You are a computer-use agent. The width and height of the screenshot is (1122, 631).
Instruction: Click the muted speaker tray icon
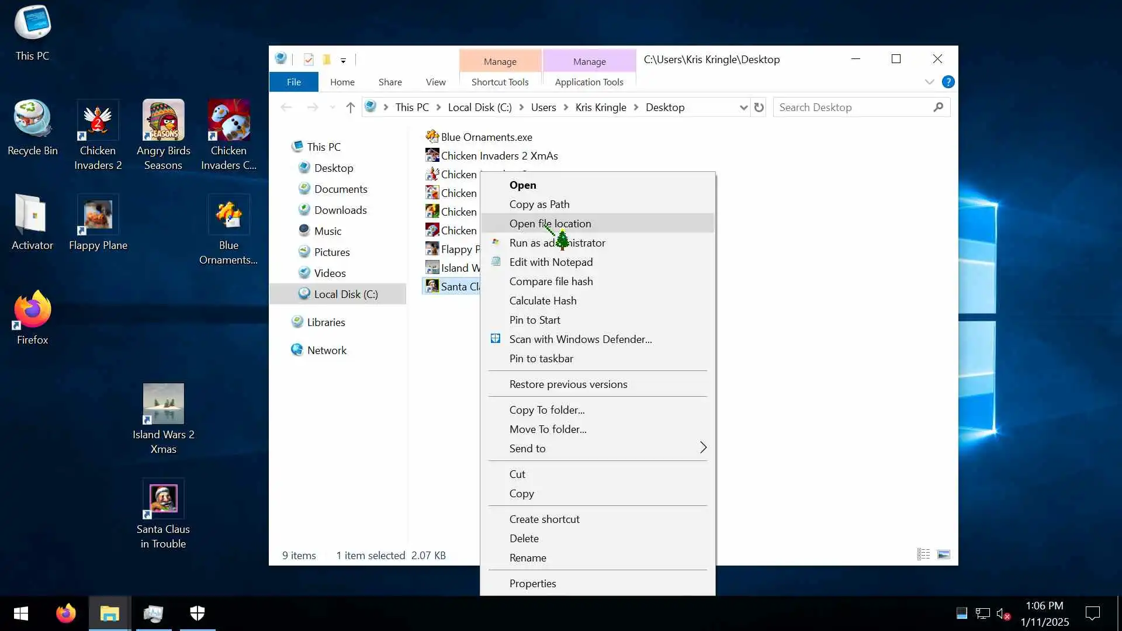(1003, 613)
